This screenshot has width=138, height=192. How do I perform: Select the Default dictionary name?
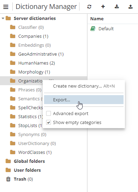106,29
